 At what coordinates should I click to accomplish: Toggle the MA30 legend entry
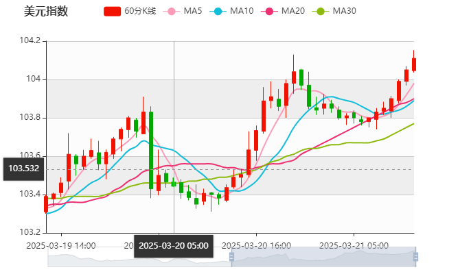(x=344, y=11)
